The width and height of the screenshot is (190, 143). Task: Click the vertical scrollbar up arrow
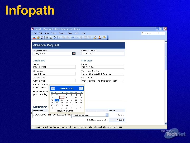(x=166, y=41)
